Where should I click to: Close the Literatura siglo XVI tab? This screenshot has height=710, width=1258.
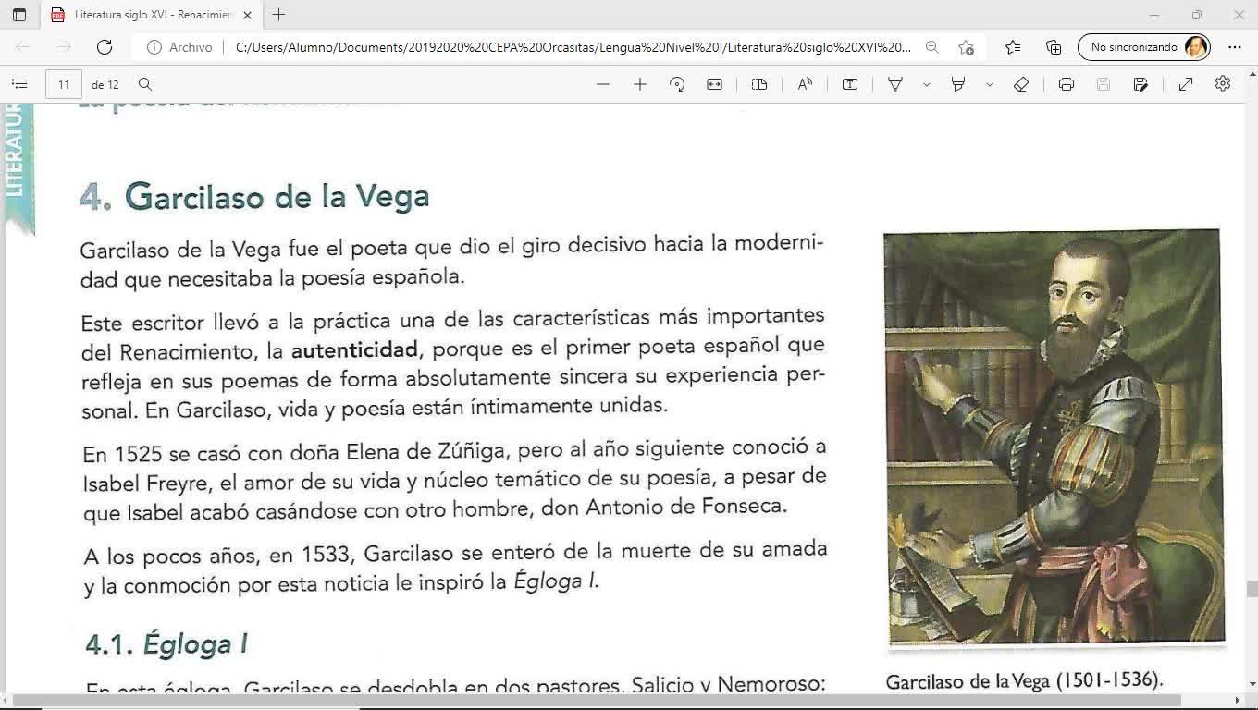point(247,15)
